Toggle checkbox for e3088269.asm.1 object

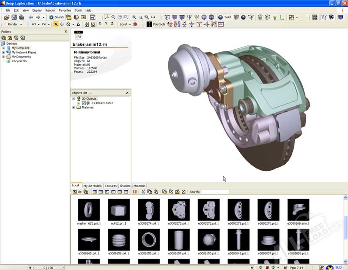[84, 103]
